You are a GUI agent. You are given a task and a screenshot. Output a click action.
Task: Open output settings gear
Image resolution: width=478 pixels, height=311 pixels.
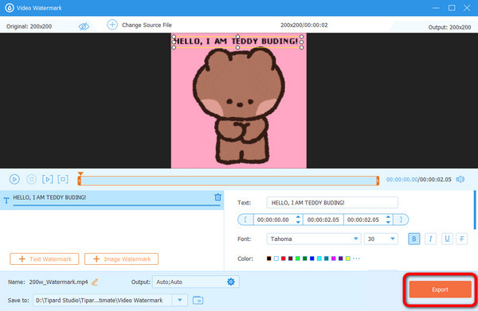pyautogui.click(x=231, y=282)
